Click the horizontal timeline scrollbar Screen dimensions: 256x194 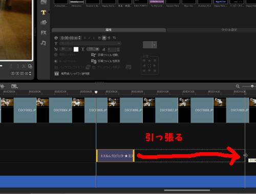click(x=187, y=190)
